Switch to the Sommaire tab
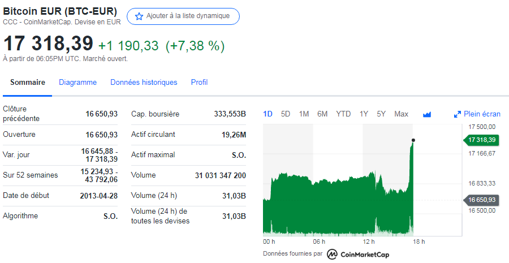The width and height of the screenshot is (509, 263). 28,83
